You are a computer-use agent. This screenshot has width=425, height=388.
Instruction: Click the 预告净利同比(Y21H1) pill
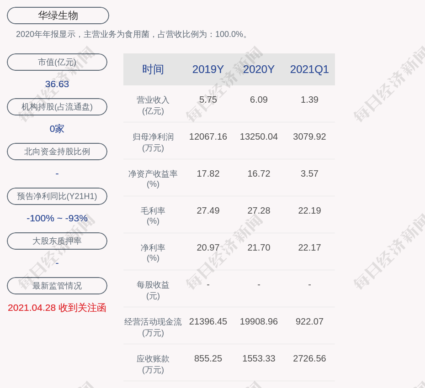(57, 196)
